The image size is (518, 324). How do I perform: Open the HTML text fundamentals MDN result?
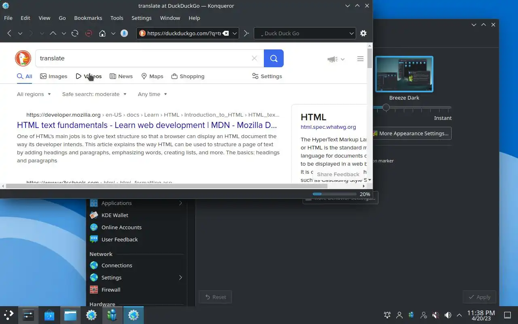pos(147,125)
